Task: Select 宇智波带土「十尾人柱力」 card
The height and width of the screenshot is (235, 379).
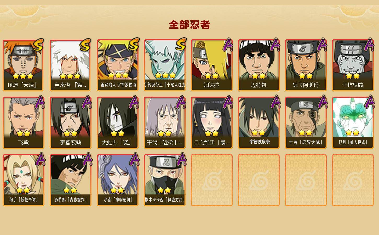Action: coord(165,65)
